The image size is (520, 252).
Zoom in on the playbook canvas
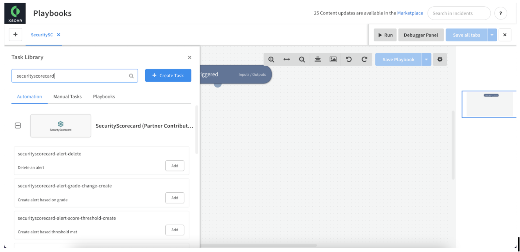[x=271, y=59]
